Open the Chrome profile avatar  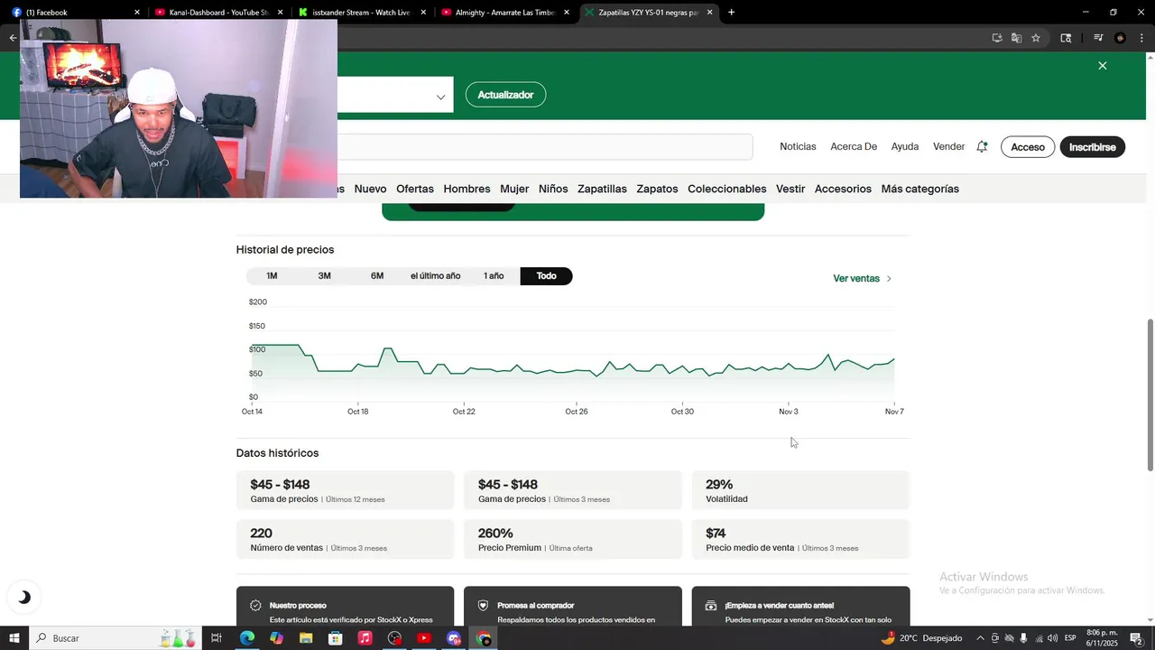(x=1120, y=38)
